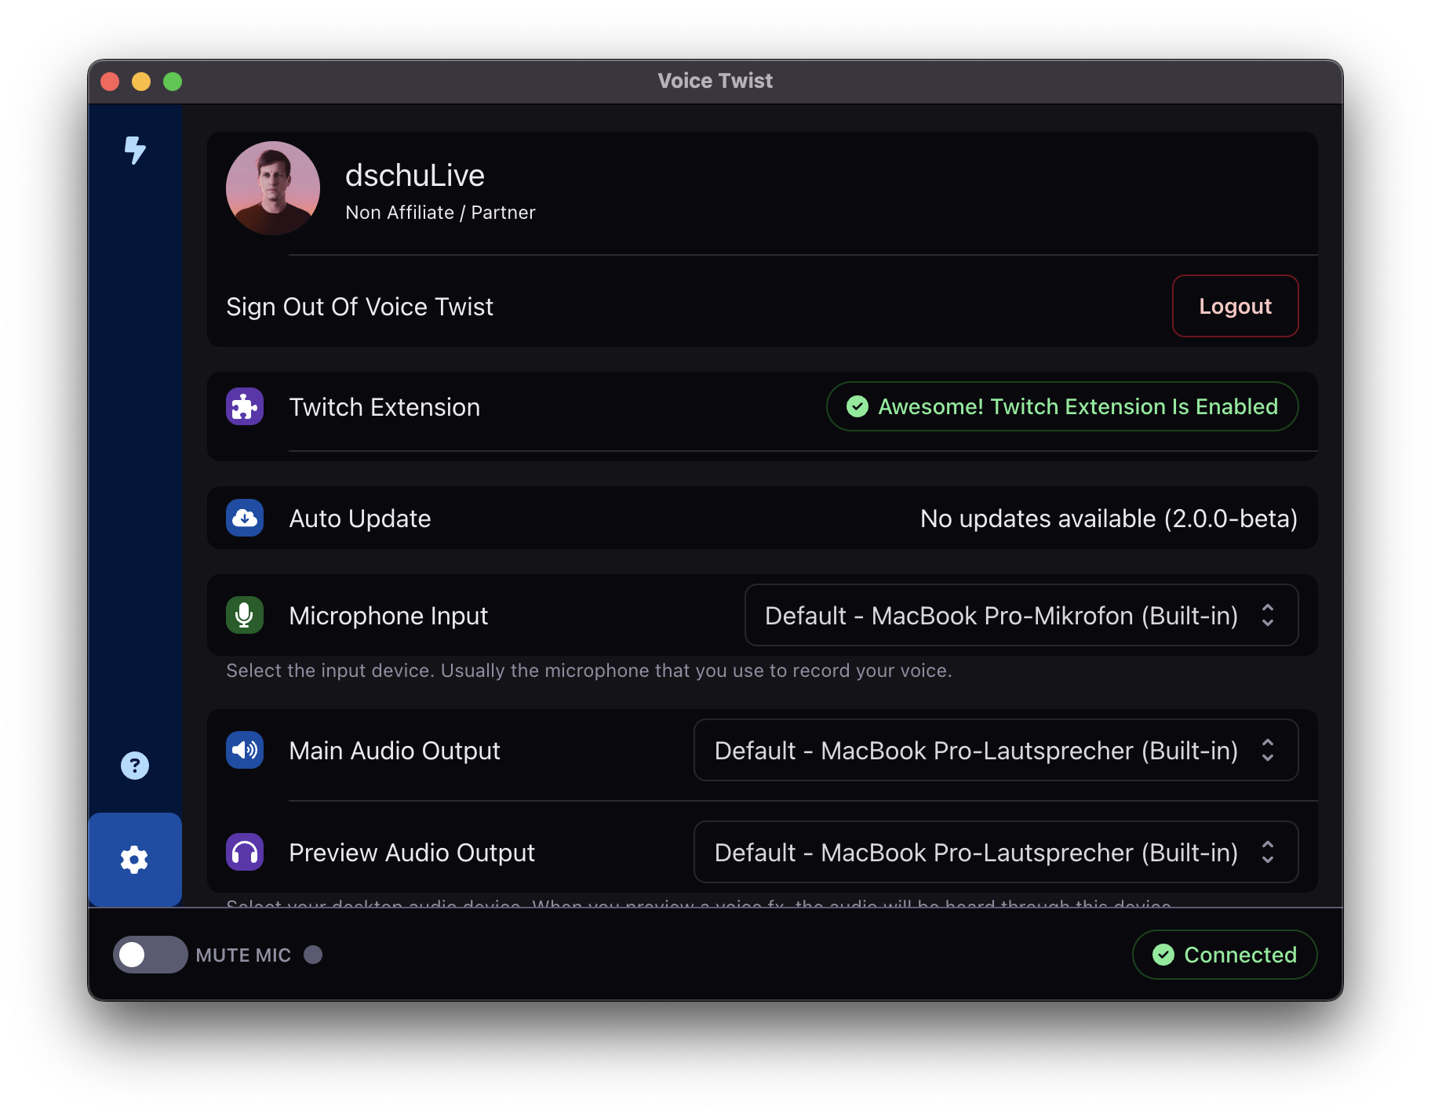
Task: Click the green full-screen window button
Action: tap(173, 82)
